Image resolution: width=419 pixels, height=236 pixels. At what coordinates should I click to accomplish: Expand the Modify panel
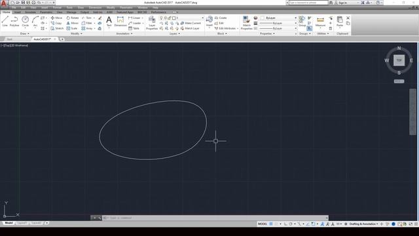click(x=77, y=33)
